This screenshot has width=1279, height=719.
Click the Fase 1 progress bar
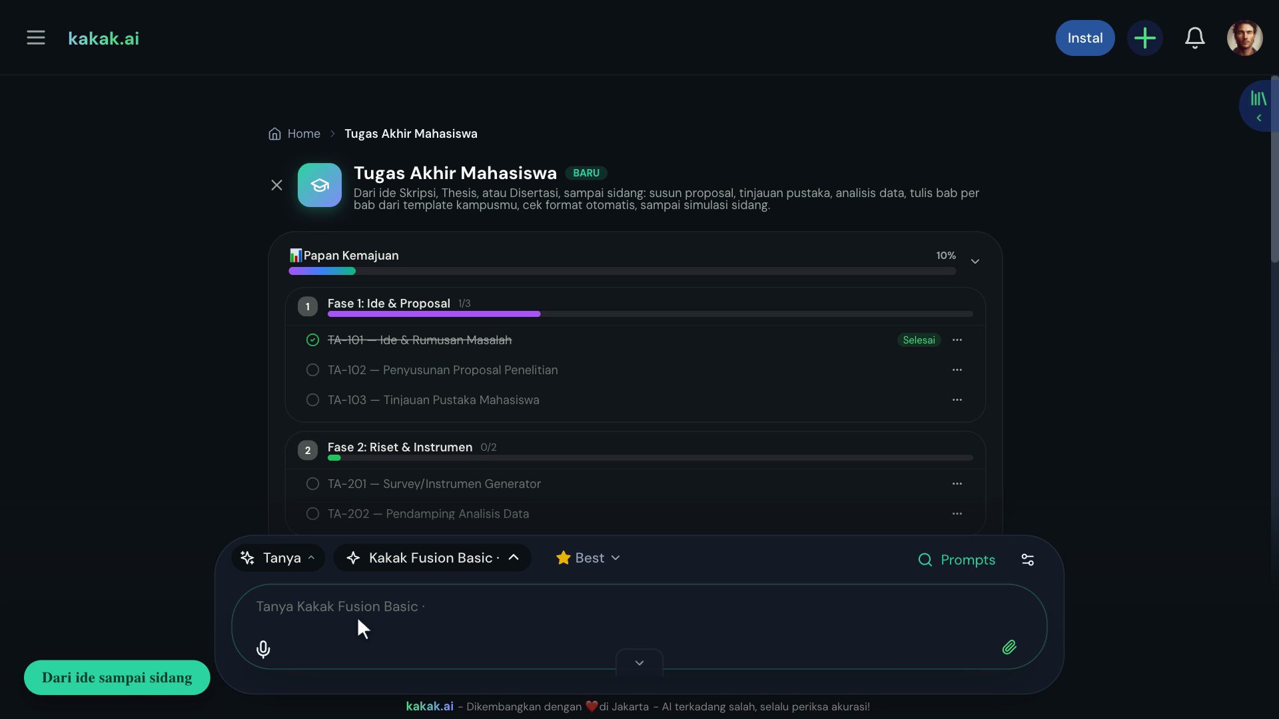pos(650,314)
